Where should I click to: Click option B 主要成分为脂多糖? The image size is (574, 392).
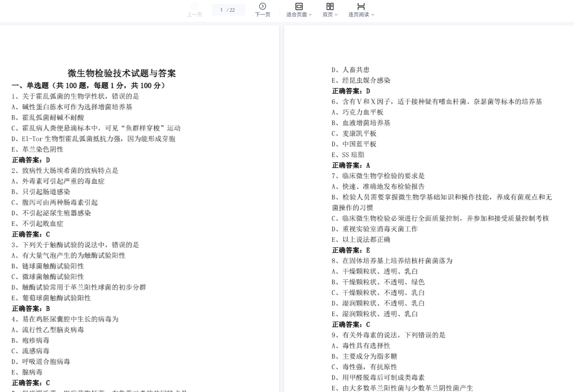(364, 356)
